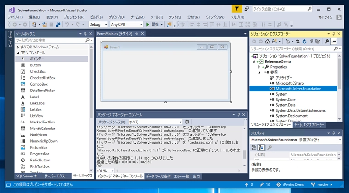Click the search magnifier in the Toolbox search box
The height and width of the screenshot is (193, 349).
[87, 40]
